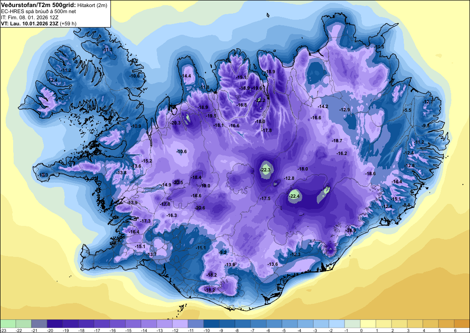
Task: Click the -20.6 temperature label
Action: coord(200,208)
